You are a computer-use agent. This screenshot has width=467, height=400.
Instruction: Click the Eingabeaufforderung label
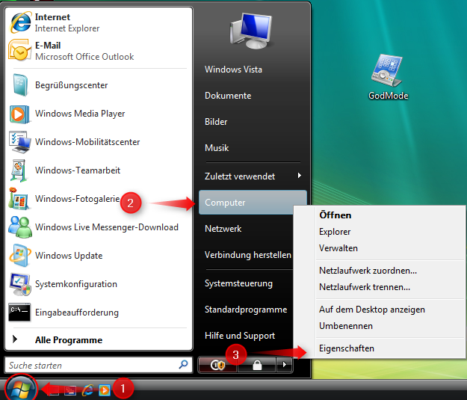point(77,313)
